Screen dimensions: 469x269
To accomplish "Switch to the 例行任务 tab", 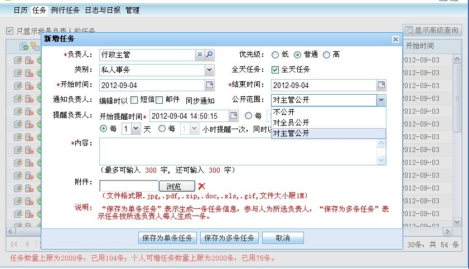I will click(x=65, y=10).
